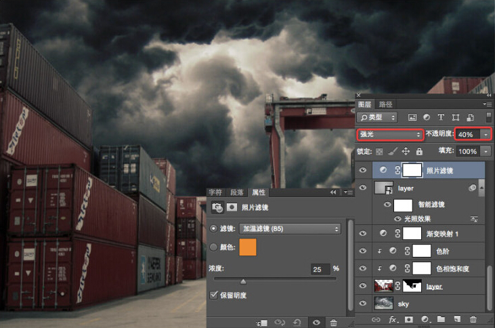Clip adjustment to layer button in Properties
This screenshot has height=328, width=495.
263,323
